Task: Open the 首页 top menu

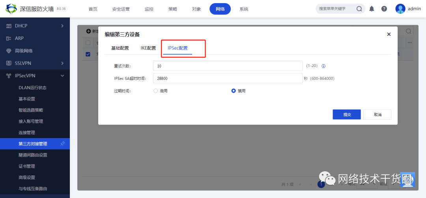Action: [93, 9]
